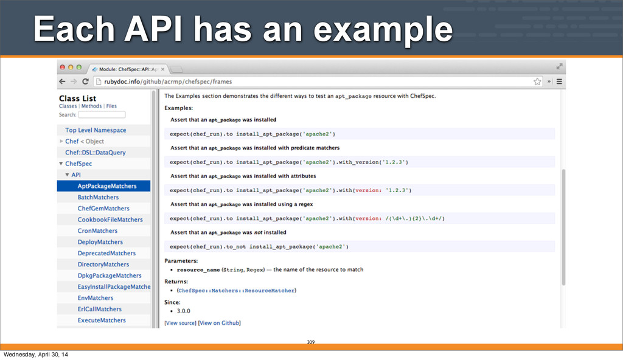623x360 pixels.
Task: Open CronMatchers
Action: (x=97, y=230)
